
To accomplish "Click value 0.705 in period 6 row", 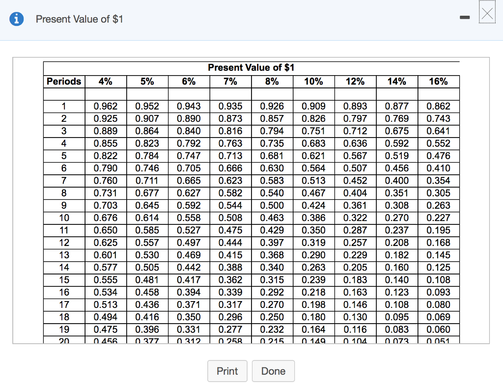I will pos(189,168).
